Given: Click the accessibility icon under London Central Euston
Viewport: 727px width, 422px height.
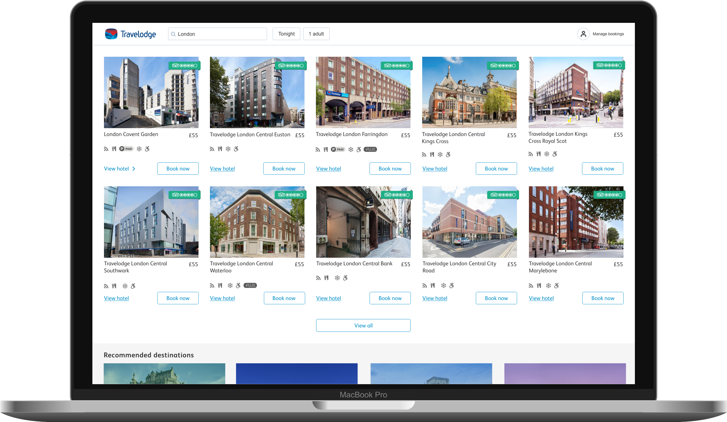Looking at the screenshot, I should click(236, 149).
